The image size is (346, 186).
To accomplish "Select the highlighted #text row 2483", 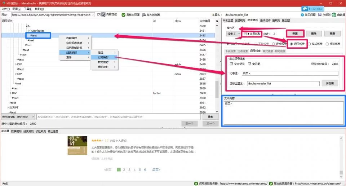I will pos(108,35).
